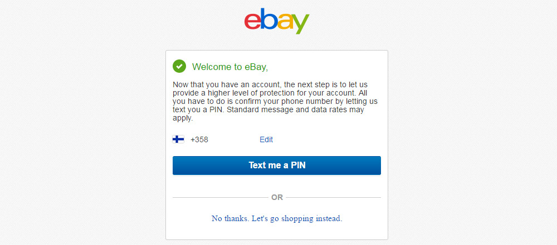Click blank phone number area before Edit
Screen dimensions: 557x245
[233, 139]
